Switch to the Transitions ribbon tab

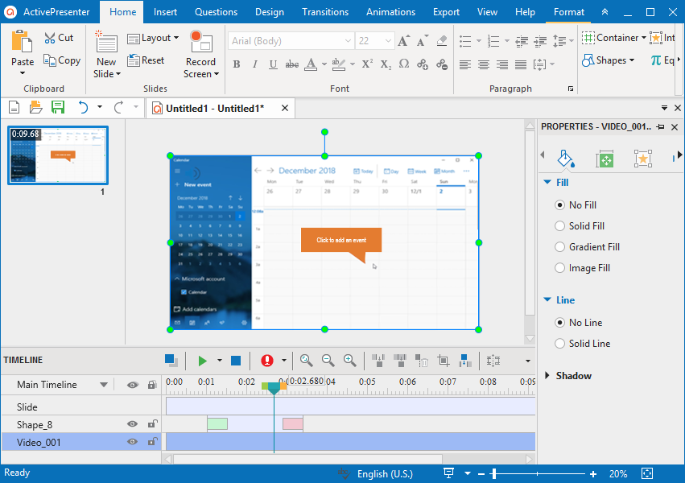click(x=325, y=12)
